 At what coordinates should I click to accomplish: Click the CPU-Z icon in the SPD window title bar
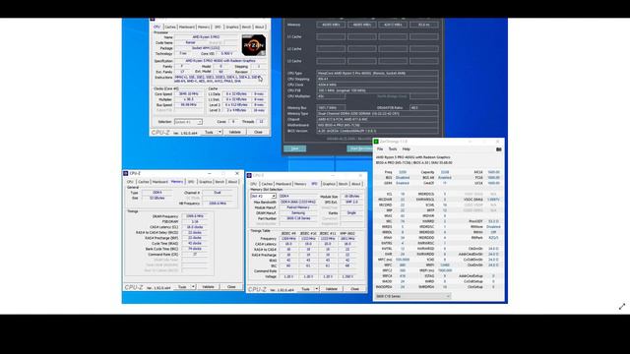click(x=249, y=175)
